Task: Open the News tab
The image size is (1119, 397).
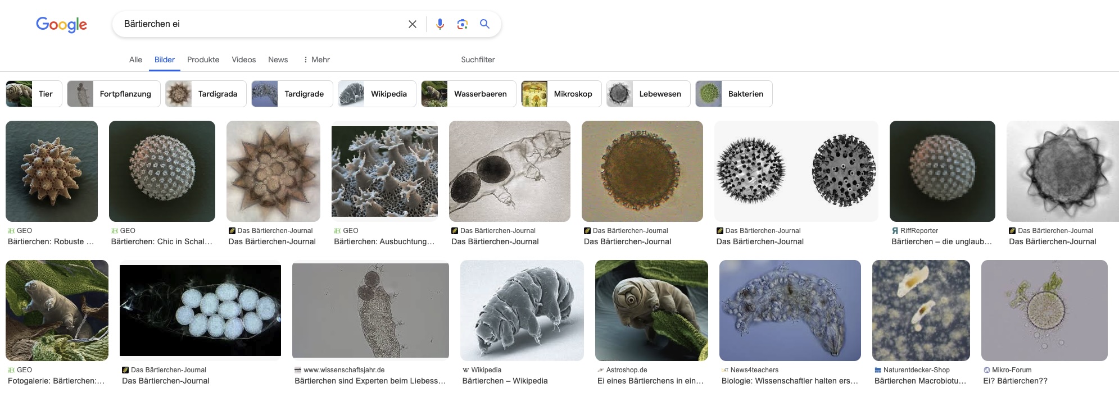Action: [x=278, y=60]
